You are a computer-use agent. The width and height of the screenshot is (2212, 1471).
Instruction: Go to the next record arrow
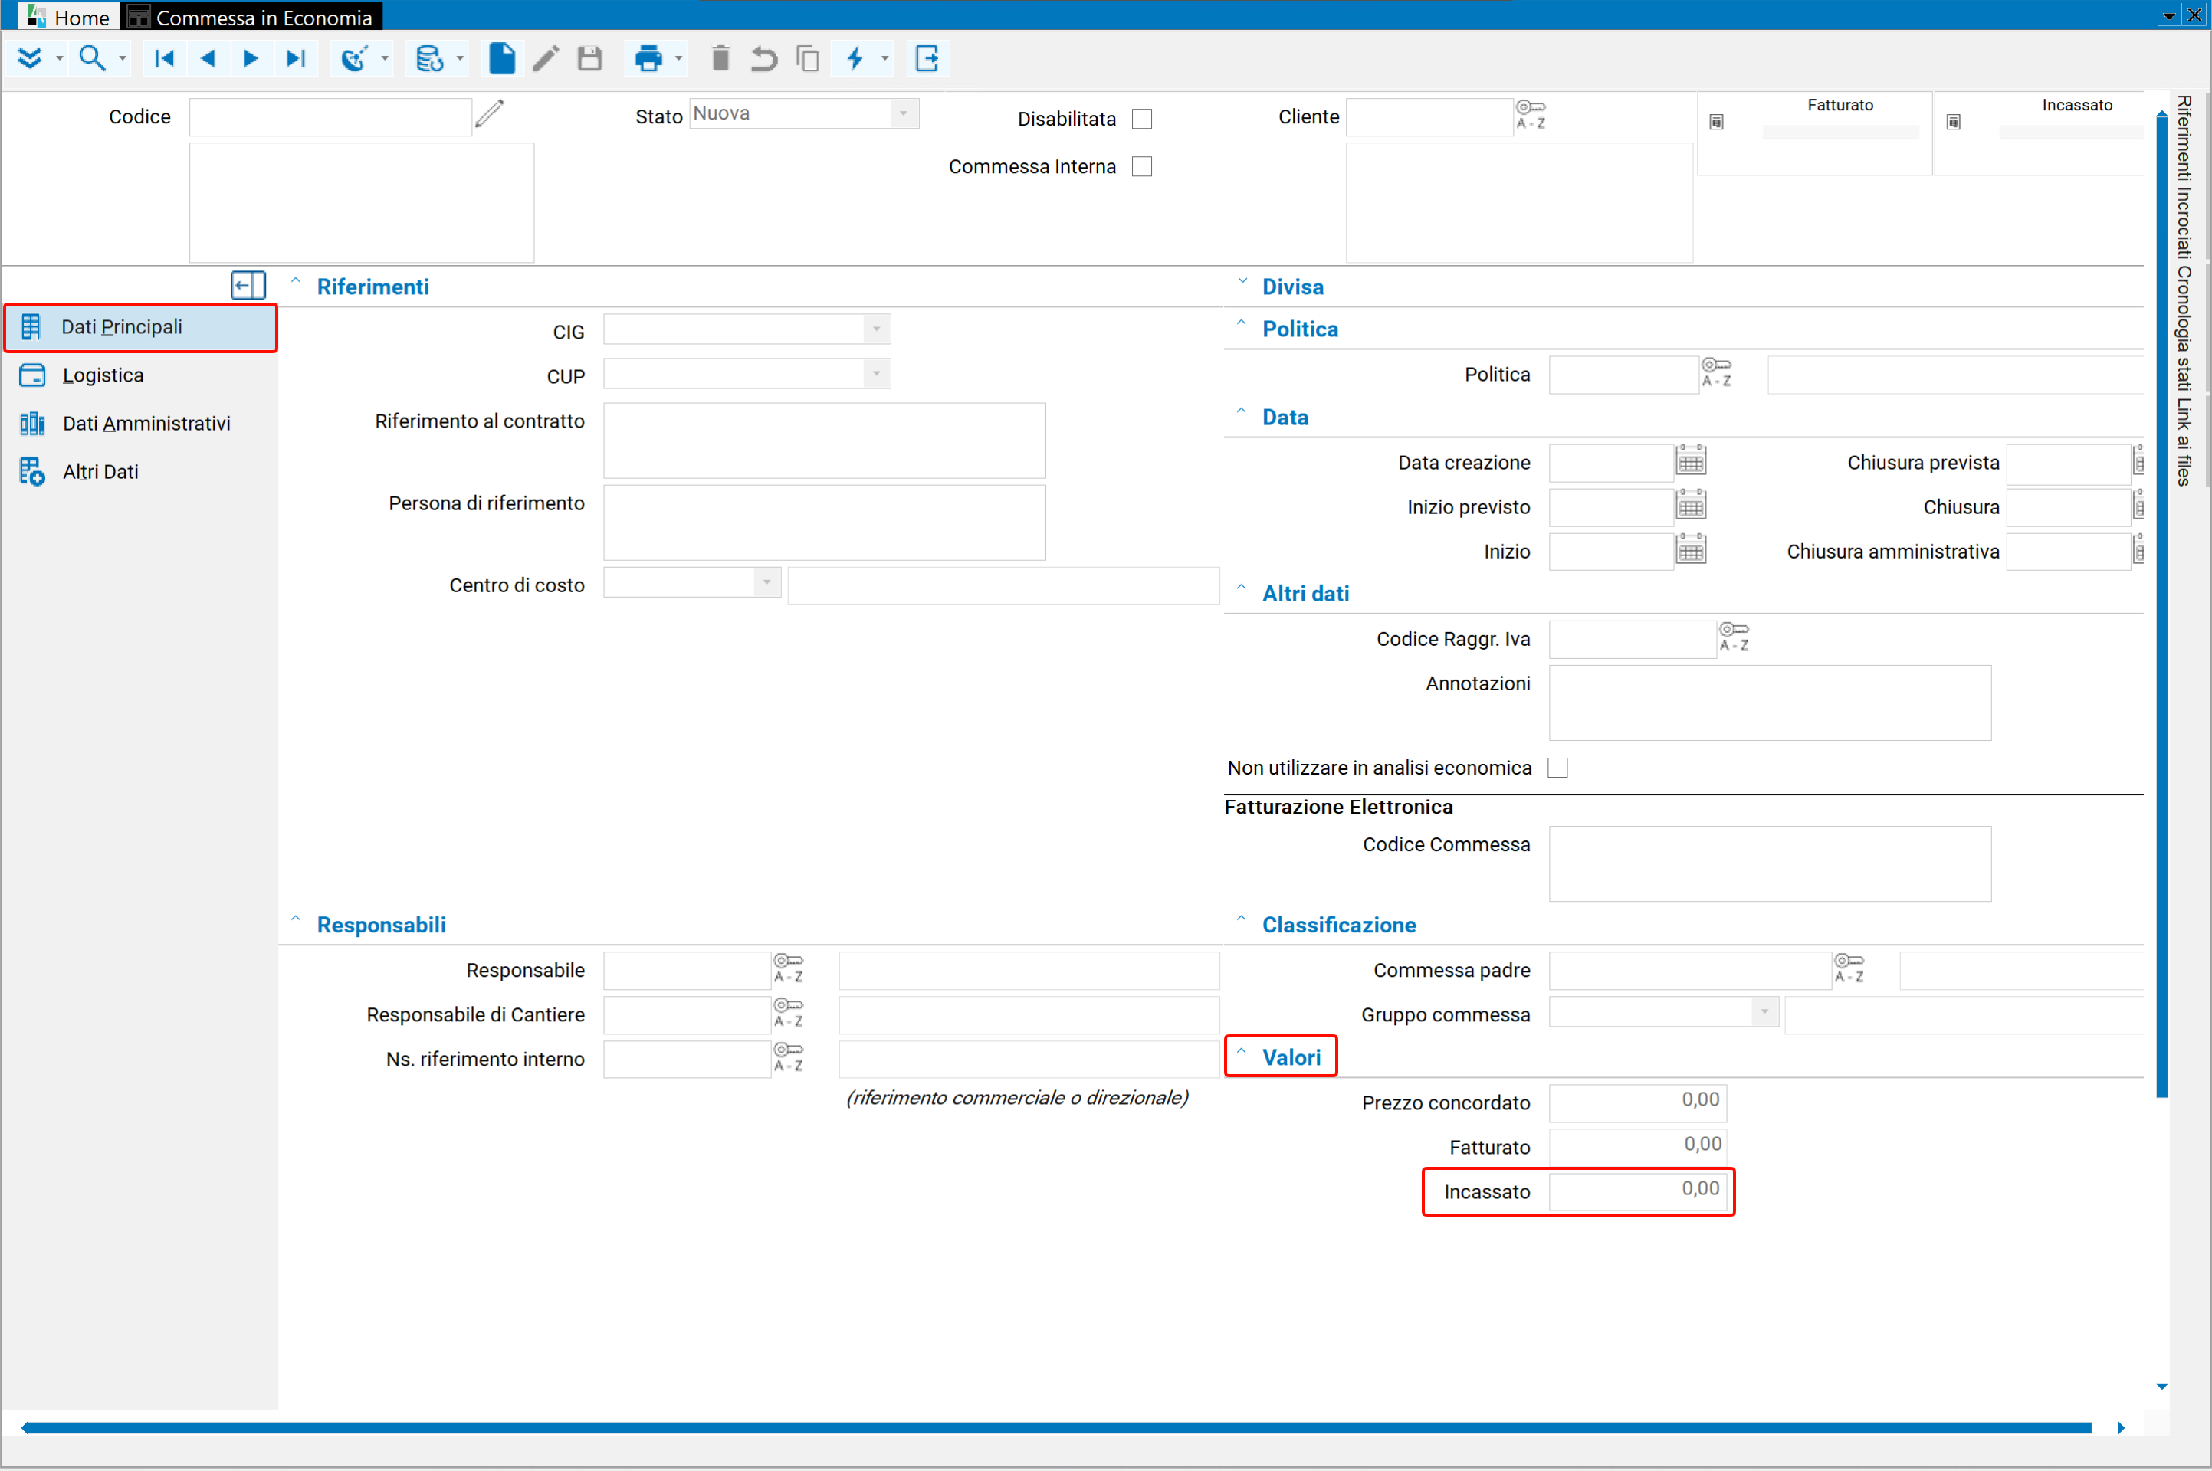(251, 58)
